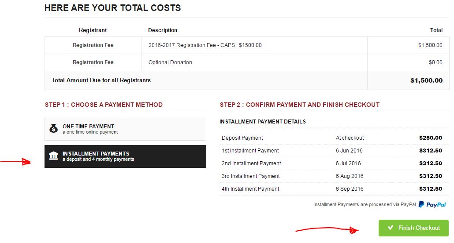Click the money bag icon
The height and width of the screenshot is (243, 454).
pos(54,129)
